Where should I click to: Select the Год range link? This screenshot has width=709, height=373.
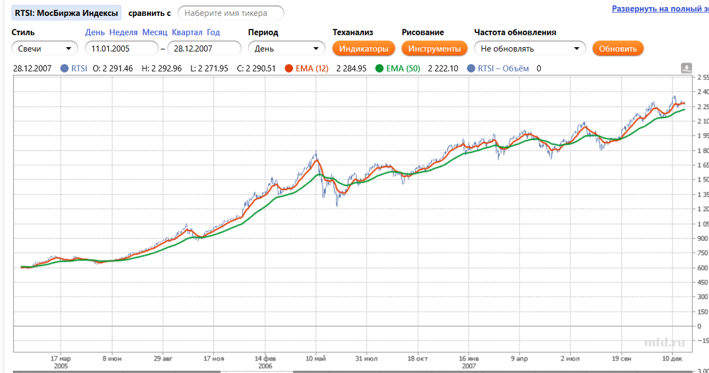click(213, 32)
